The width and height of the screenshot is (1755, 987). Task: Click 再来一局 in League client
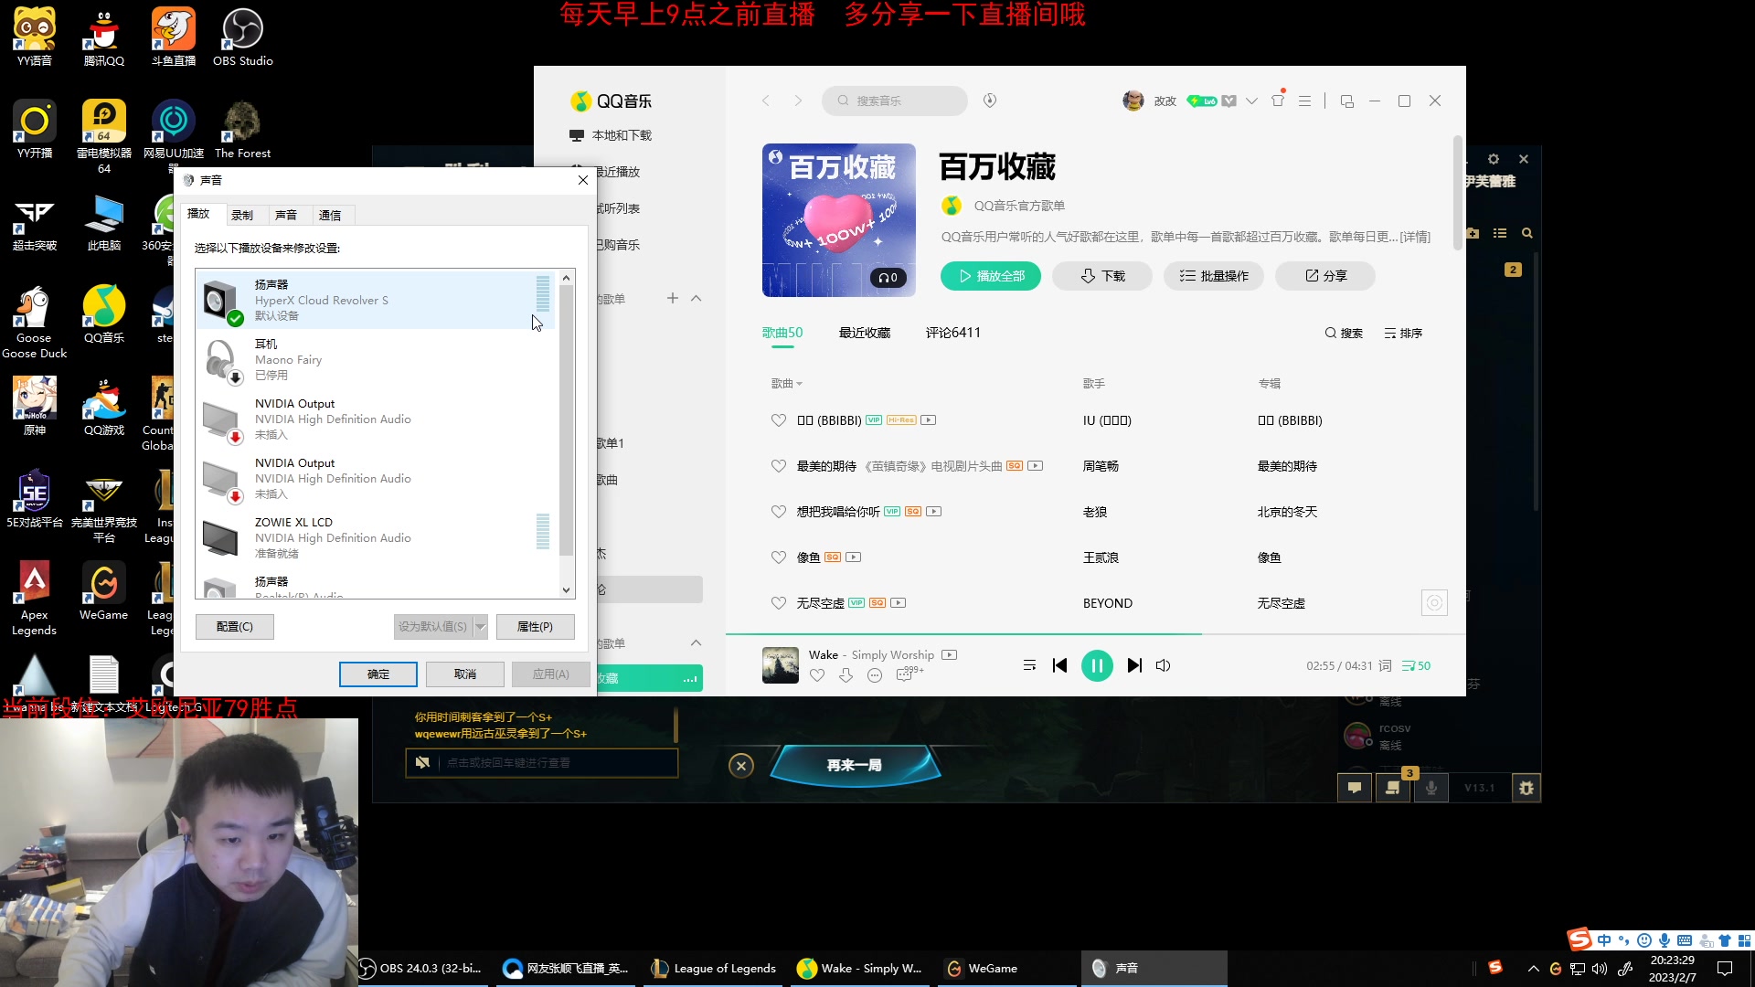point(855,765)
